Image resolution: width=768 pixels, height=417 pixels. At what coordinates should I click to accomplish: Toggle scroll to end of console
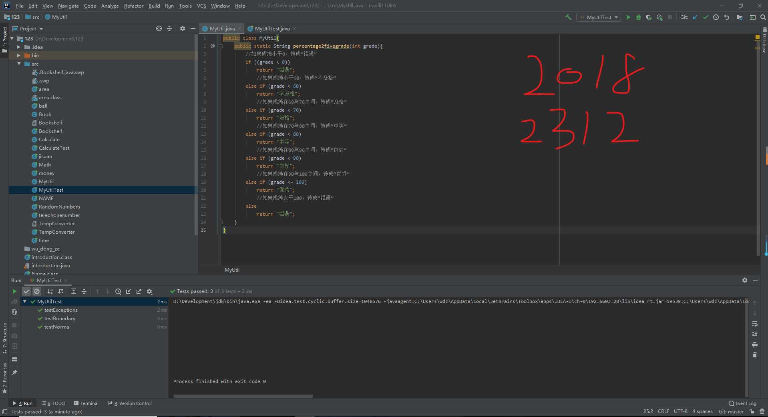pos(755,334)
